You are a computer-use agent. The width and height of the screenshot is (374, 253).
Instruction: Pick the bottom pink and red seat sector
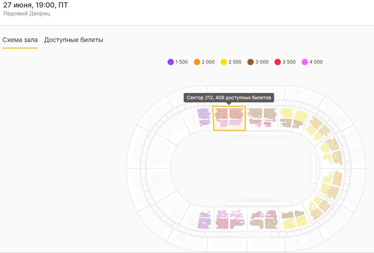click(x=230, y=219)
